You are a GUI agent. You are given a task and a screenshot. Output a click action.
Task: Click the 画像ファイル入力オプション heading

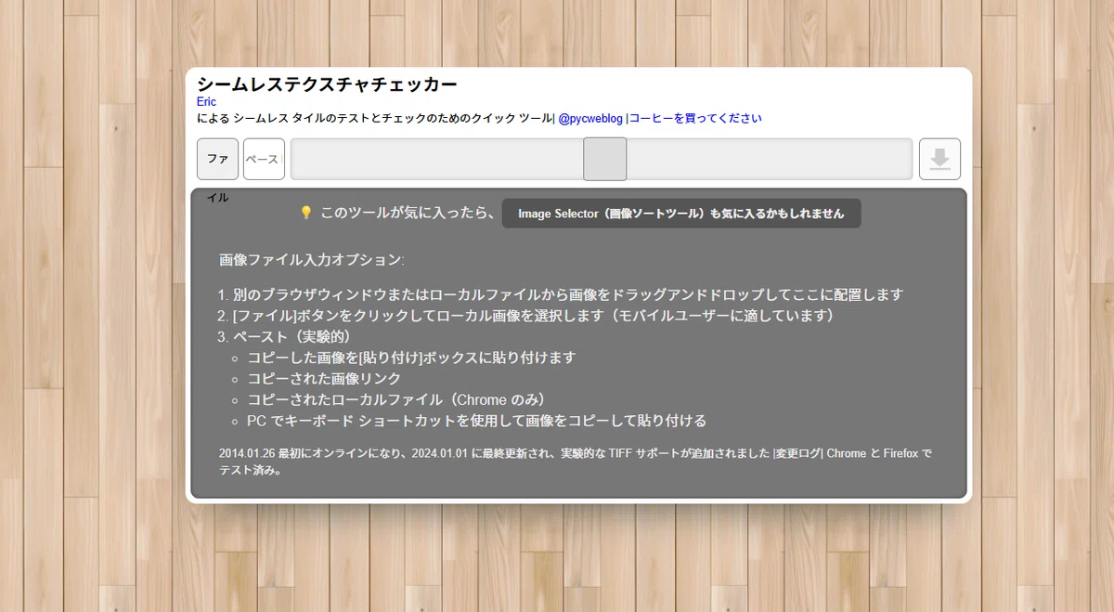tap(312, 259)
